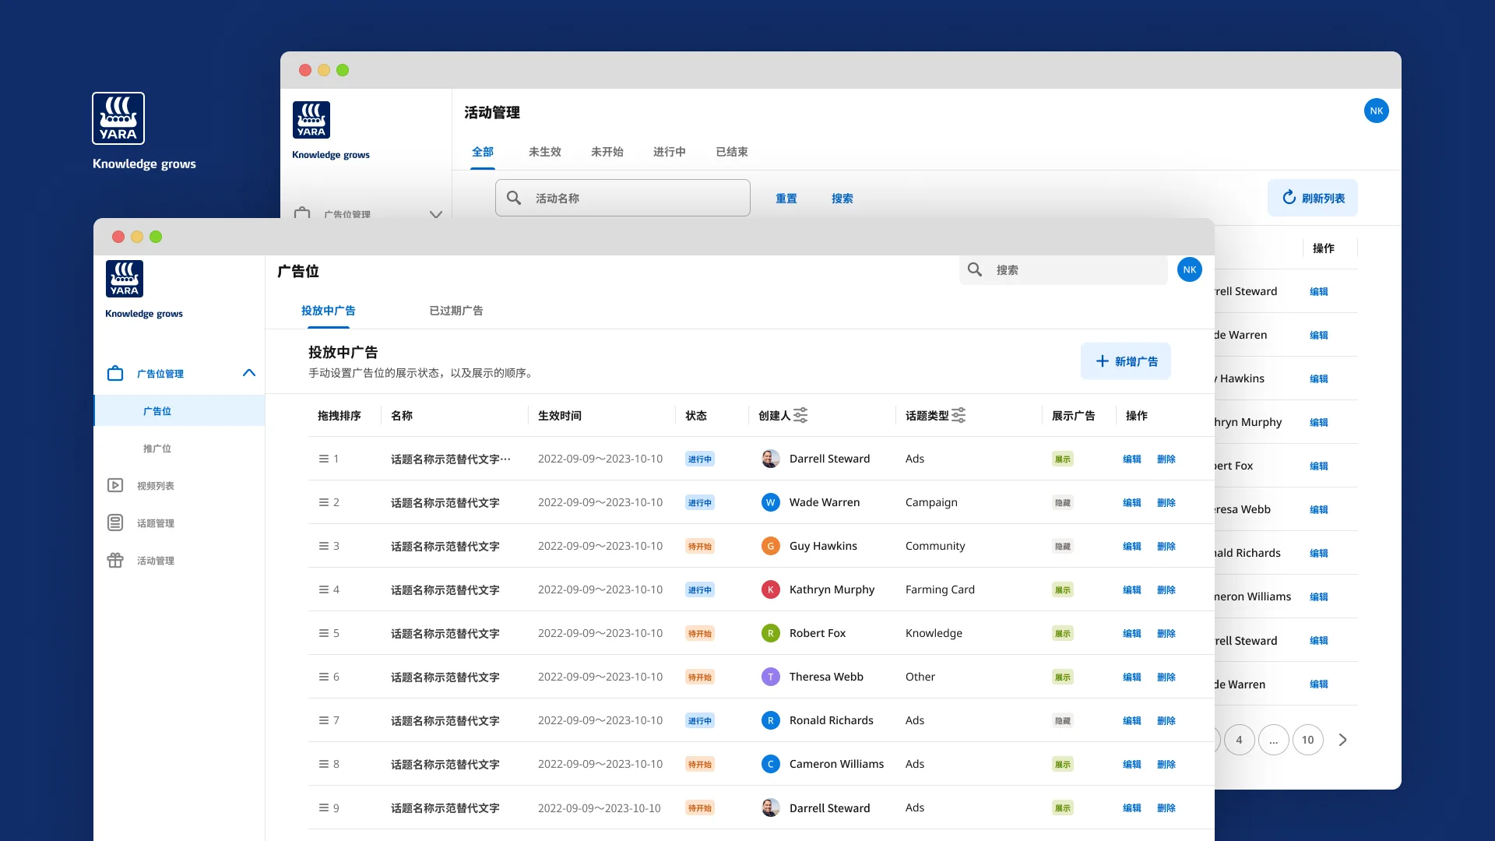Click the drag handle icon of row 2

pyautogui.click(x=323, y=502)
